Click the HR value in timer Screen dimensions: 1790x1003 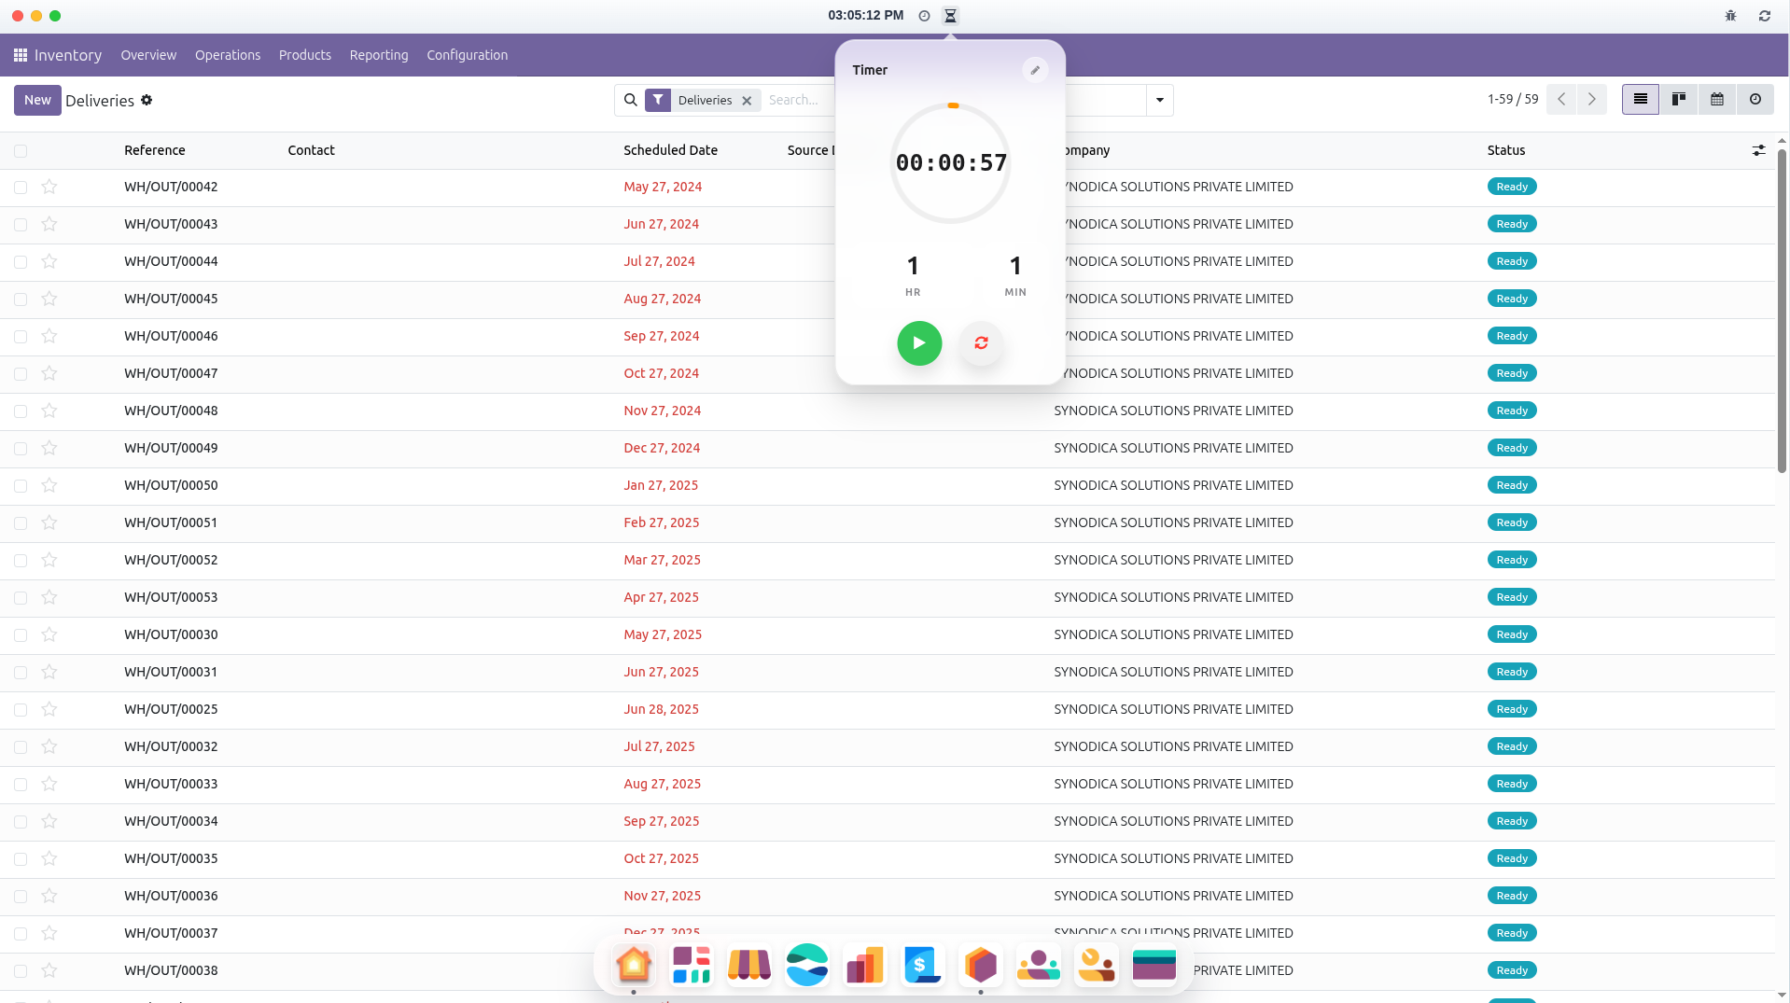tap(913, 266)
